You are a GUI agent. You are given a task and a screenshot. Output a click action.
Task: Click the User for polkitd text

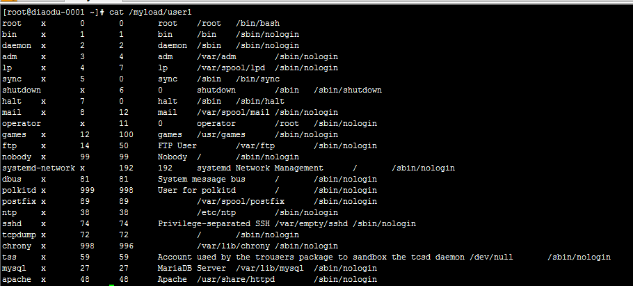198,191
